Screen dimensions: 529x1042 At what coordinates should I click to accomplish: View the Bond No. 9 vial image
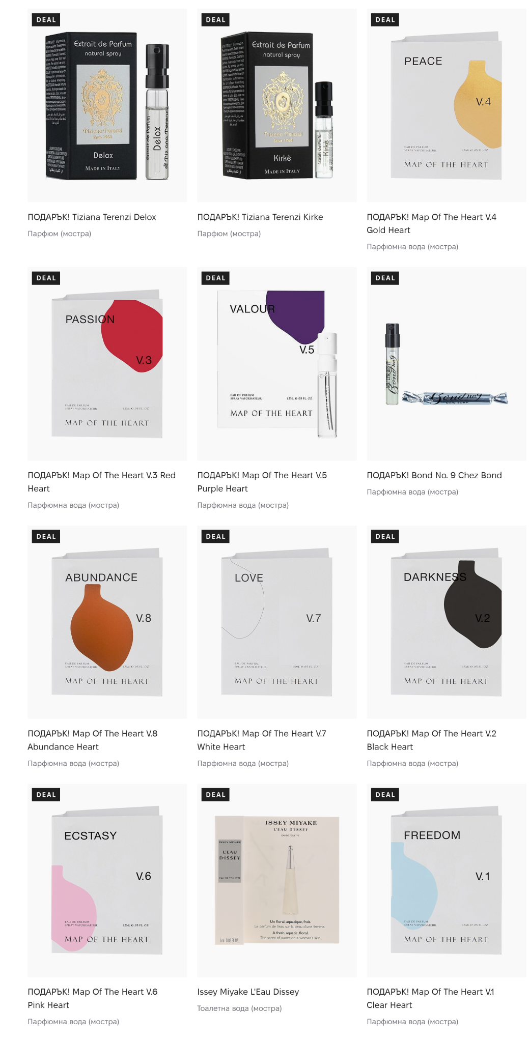pyautogui.click(x=446, y=364)
